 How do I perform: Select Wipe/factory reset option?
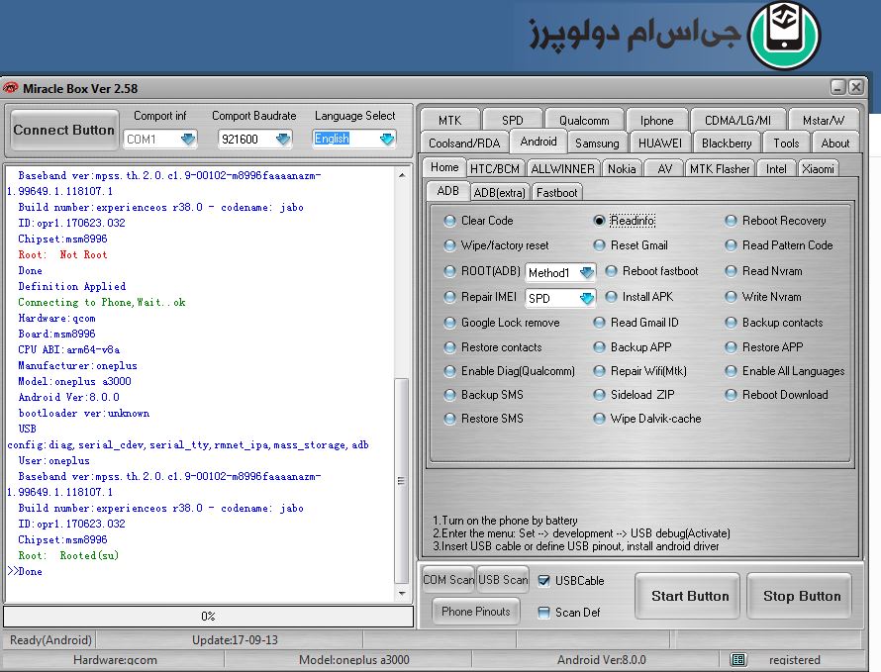449,245
